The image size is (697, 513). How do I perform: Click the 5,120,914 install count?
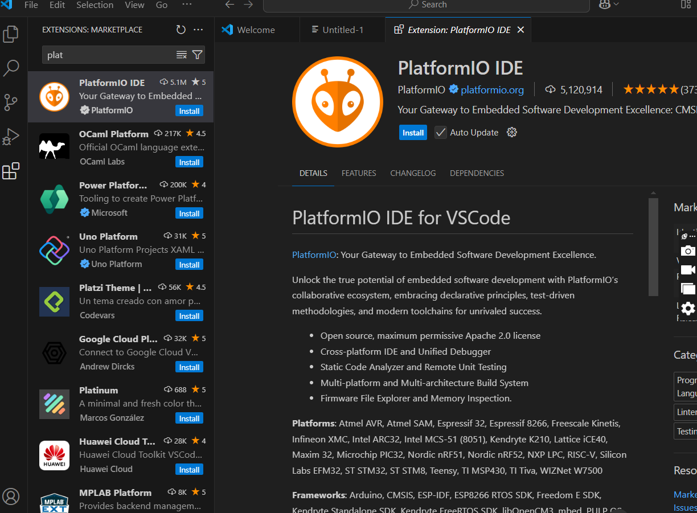click(581, 89)
